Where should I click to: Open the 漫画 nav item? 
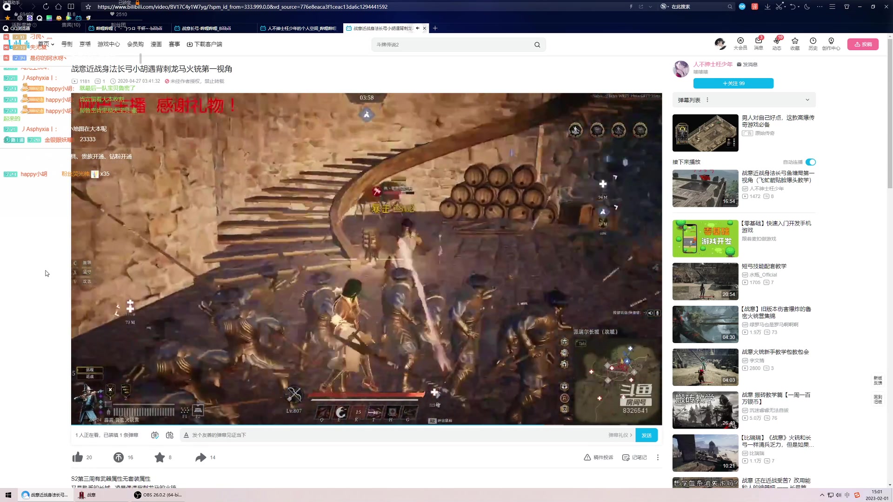(x=156, y=44)
